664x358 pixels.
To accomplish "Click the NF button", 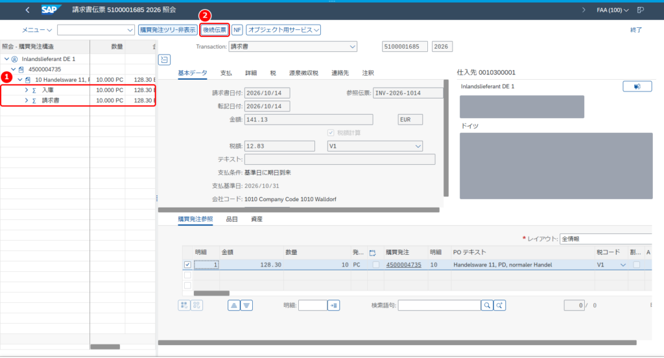I will tap(237, 30).
